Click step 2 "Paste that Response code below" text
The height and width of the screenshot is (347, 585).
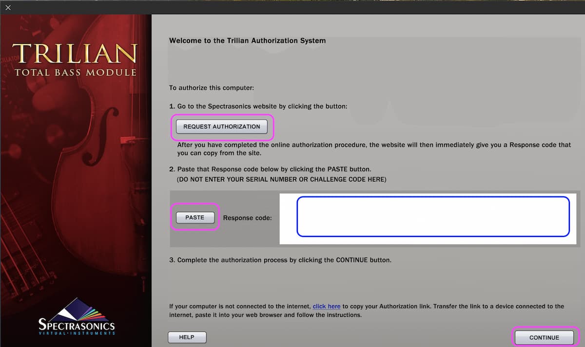270,169
